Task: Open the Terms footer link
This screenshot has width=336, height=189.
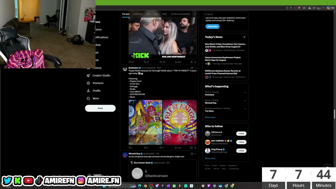Action: (207, 166)
